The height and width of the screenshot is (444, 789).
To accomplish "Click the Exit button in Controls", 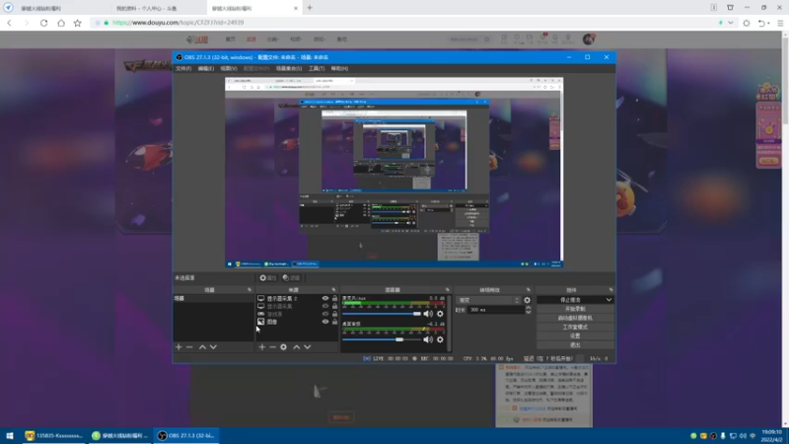I will pos(575,345).
